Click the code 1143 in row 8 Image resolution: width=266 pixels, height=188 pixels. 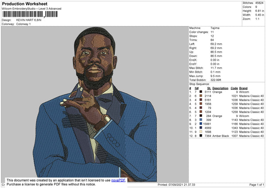235,120
